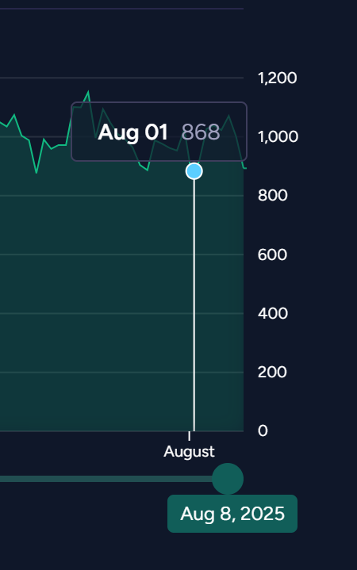Click the white vertical crosshair line
This screenshot has height=570, width=357.
[194, 305]
